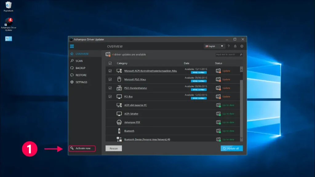This screenshot has width=315, height=177.
Task: Open the PCI-Bus driver link
Action: click(128, 96)
